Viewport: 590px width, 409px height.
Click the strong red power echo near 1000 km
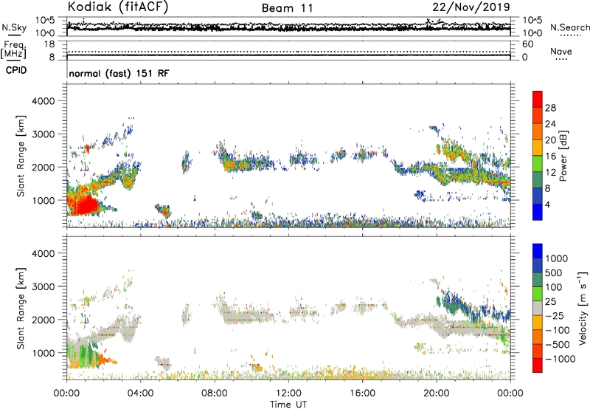85,205
